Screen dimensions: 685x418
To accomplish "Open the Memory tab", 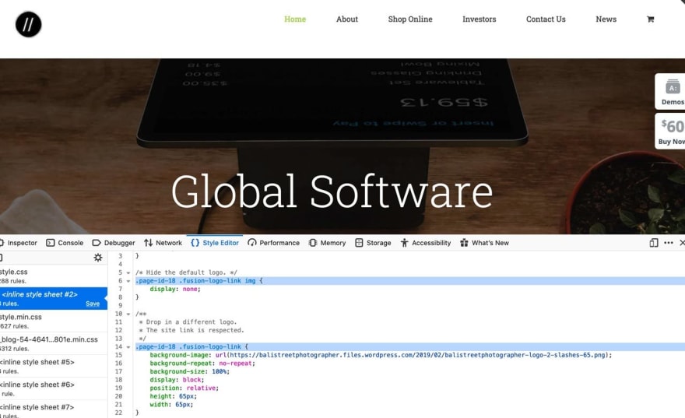I will point(327,243).
